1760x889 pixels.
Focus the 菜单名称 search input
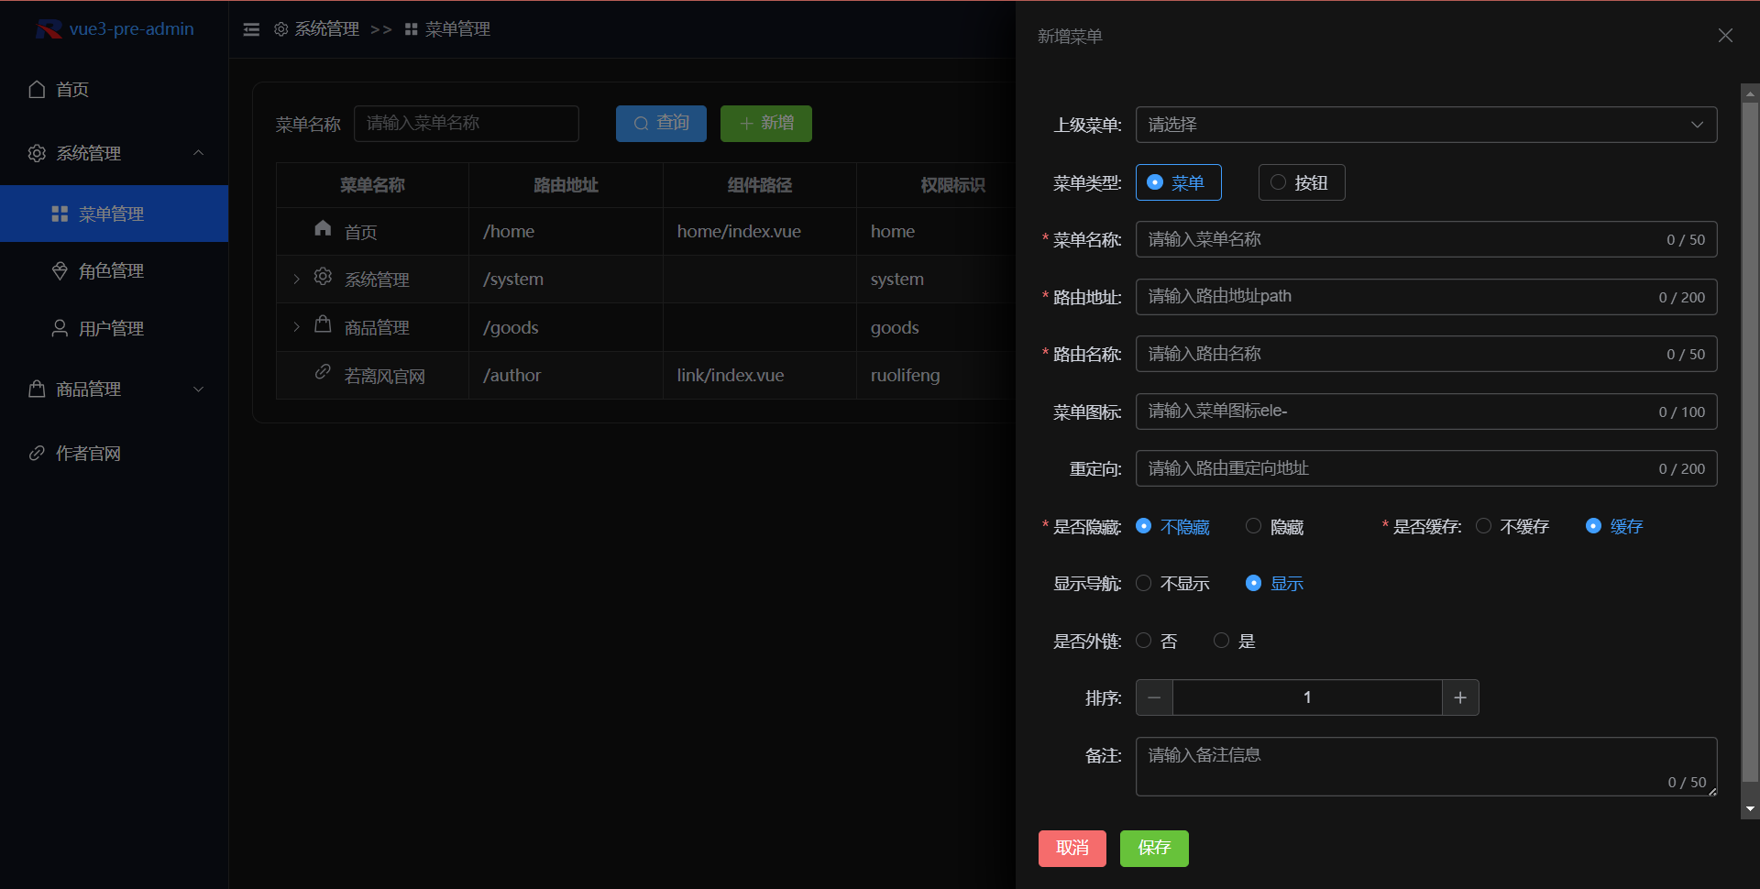point(467,123)
